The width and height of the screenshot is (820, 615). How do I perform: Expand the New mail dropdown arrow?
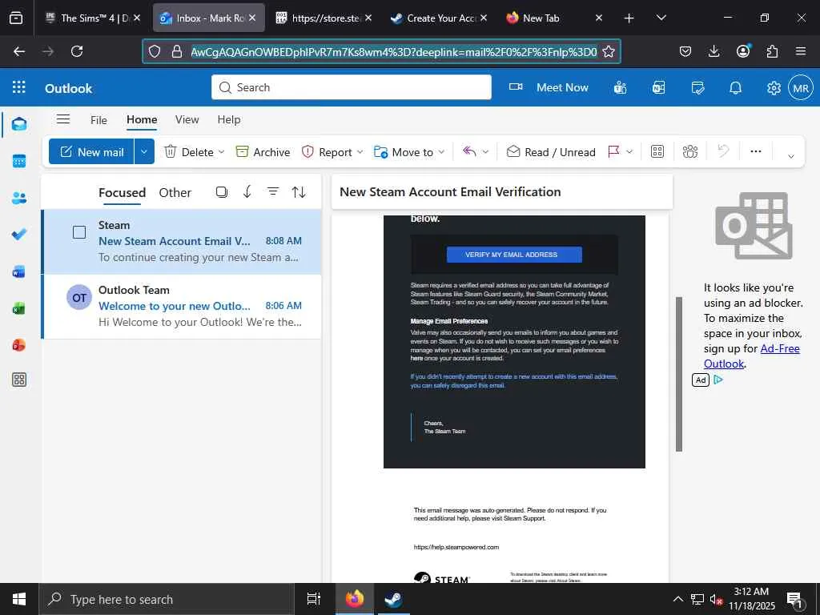click(144, 151)
